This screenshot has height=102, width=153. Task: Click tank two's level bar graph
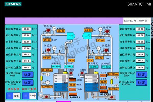point(92,83)
